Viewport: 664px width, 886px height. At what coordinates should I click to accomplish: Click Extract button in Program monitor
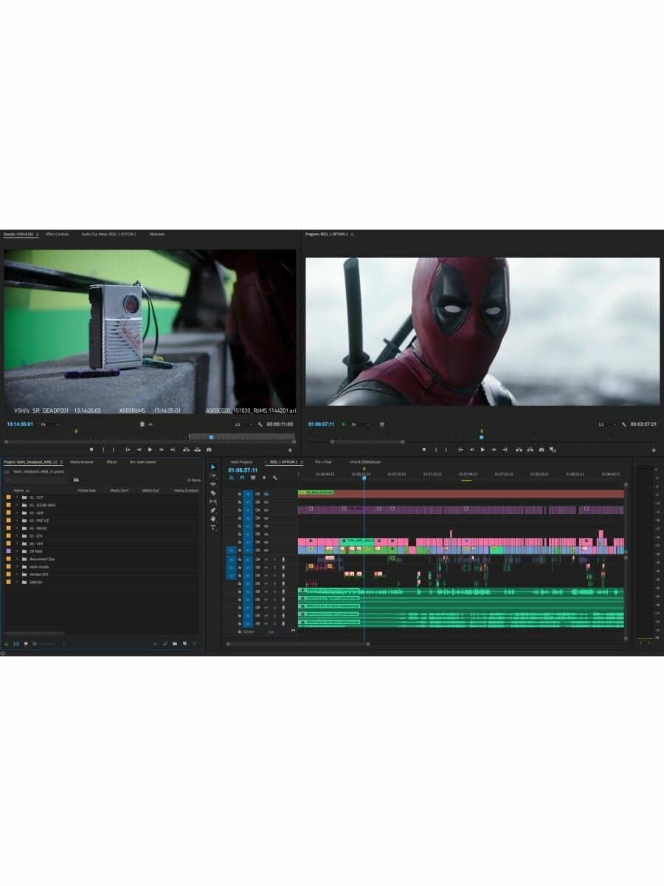[x=530, y=450]
